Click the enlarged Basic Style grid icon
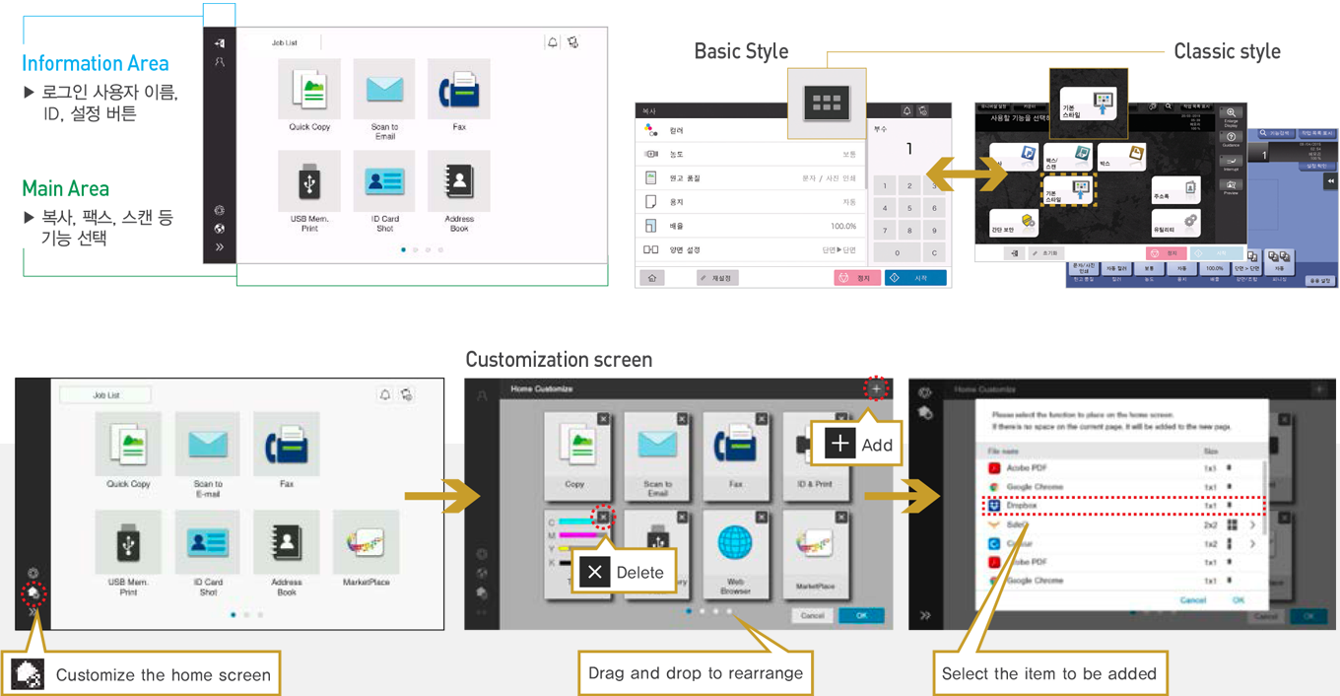Screen dimensions: 1340x696 click(826, 103)
